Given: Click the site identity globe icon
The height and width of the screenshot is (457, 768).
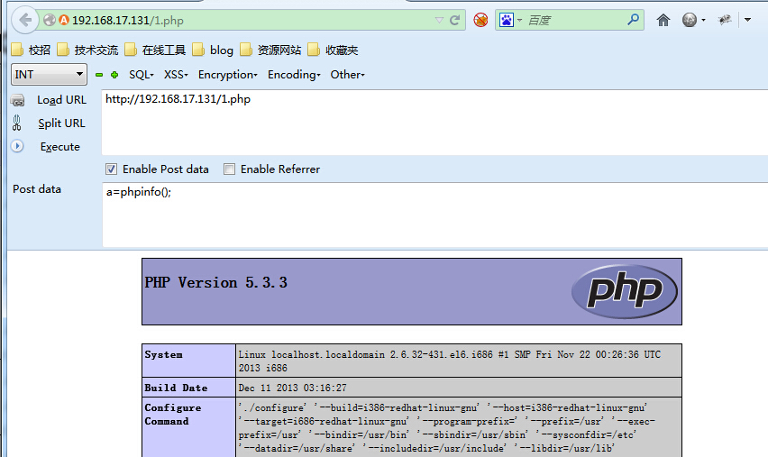Looking at the screenshot, I should pyautogui.click(x=50, y=20).
